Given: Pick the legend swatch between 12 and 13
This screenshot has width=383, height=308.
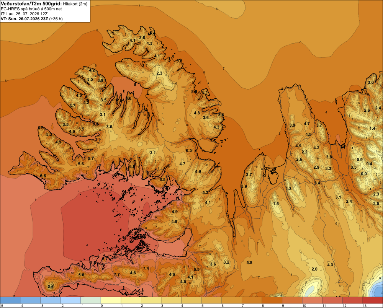Looking at the screenshot, I should pos(353,300).
